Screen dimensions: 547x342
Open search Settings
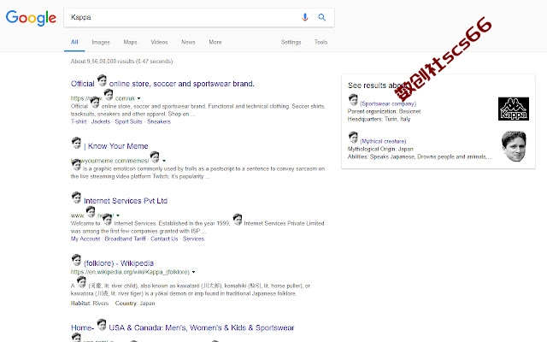point(291,42)
